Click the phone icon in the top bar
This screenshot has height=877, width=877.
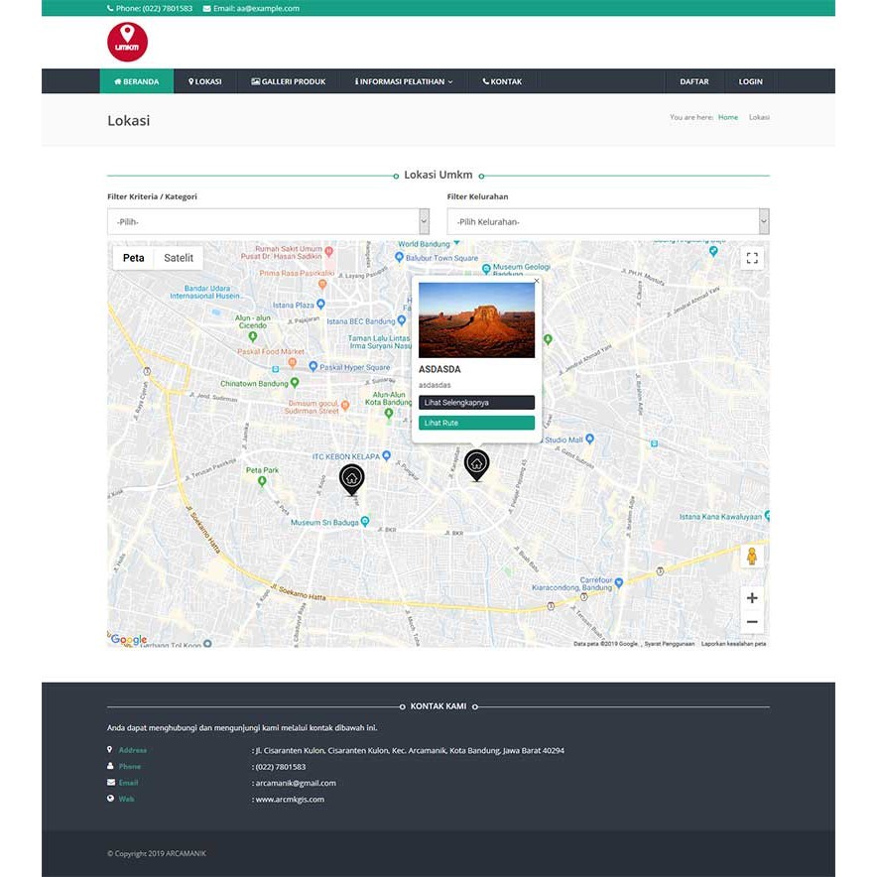pos(111,8)
